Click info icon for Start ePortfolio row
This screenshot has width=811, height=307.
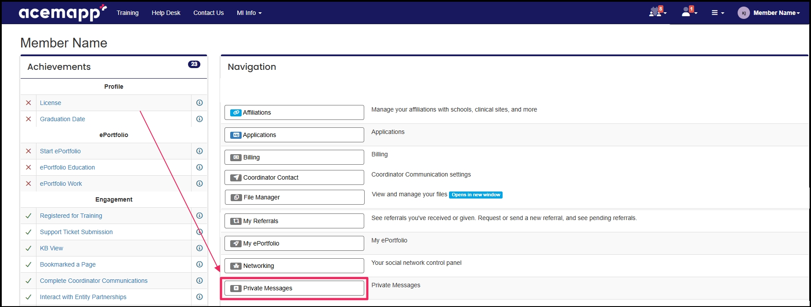tap(199, 151)
